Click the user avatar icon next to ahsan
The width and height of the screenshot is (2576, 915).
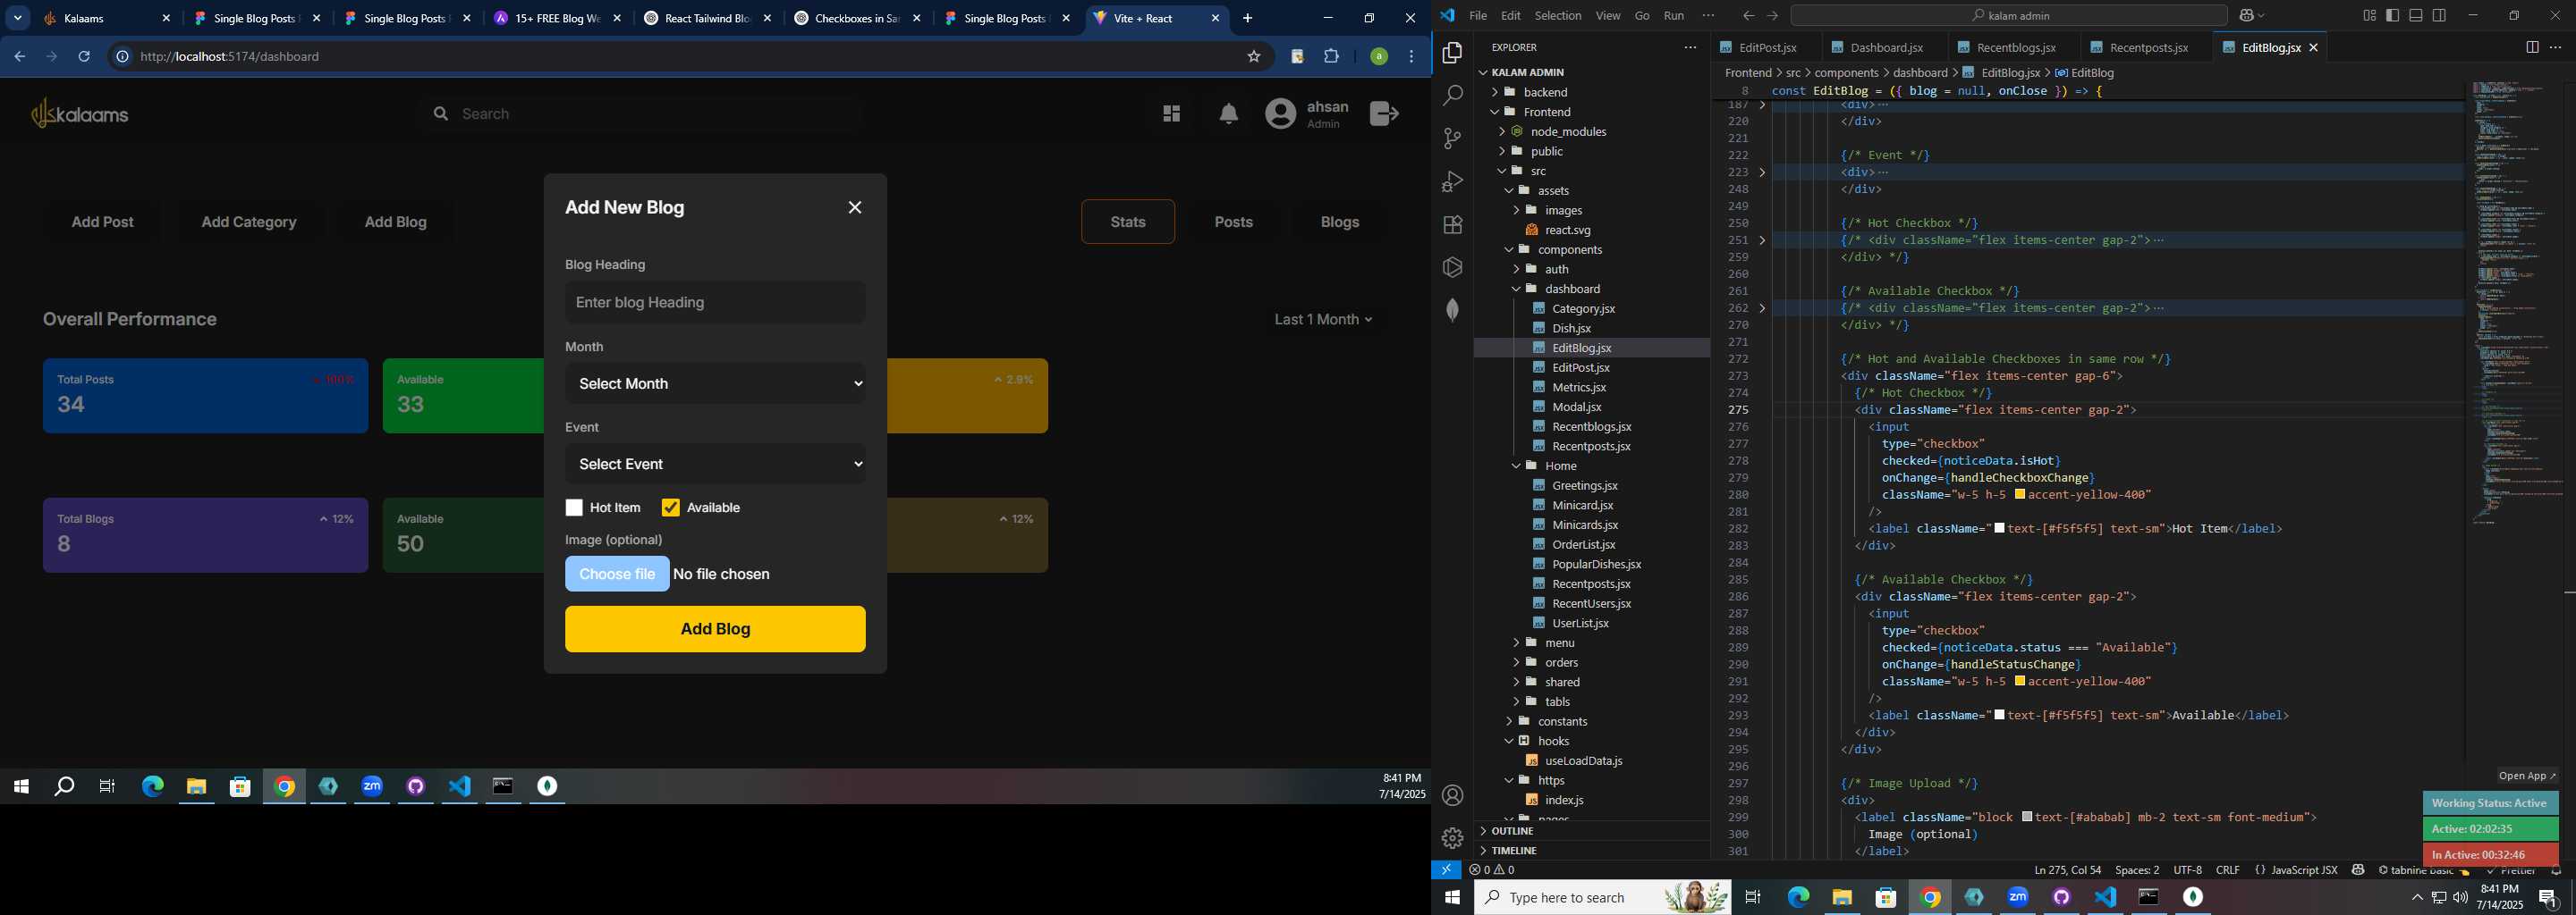pyautogui.click(x=1280, y=113)
